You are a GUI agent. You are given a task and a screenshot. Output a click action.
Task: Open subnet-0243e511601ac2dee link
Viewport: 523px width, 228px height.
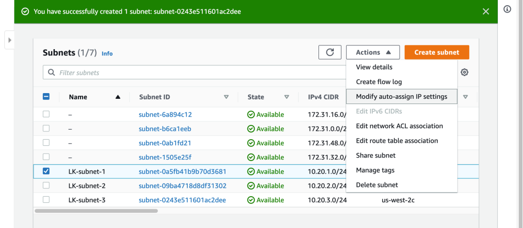pyautogui.click(x=182, y=200)
